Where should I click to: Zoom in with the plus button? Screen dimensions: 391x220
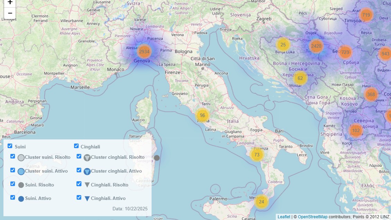click(x=10, y=3)
